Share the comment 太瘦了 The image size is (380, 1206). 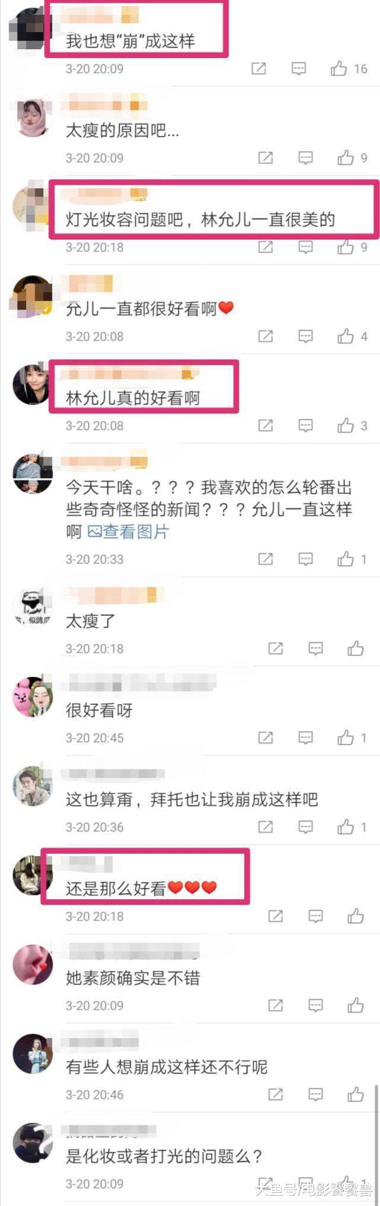[276, 648]
